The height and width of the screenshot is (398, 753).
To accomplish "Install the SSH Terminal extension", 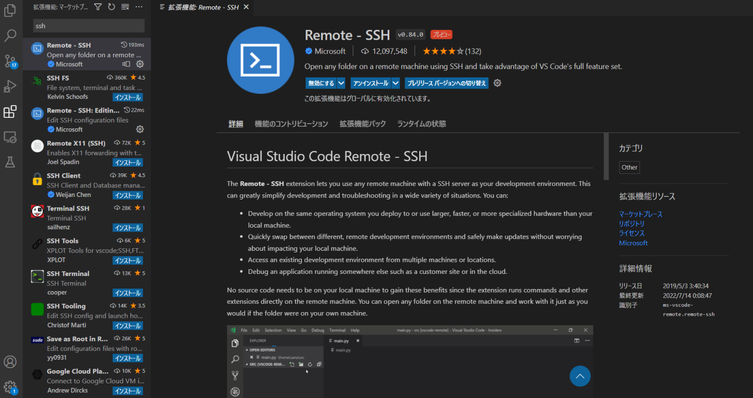I will pos(128,293).
